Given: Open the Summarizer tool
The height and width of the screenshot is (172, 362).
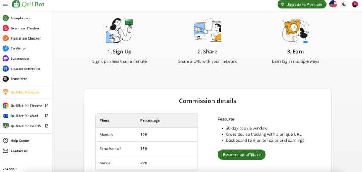Looking at the screenshot, I should (x=20, y=58).
